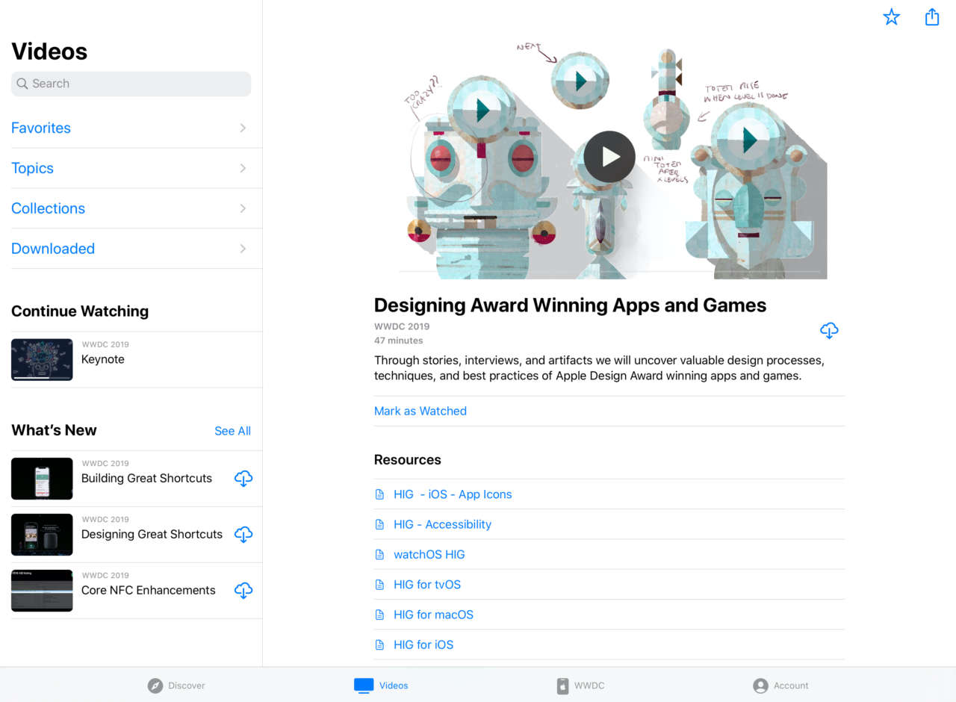Open the Keynote video thumbnail
This screenshot has height=702, width=956.
[42, 360]
